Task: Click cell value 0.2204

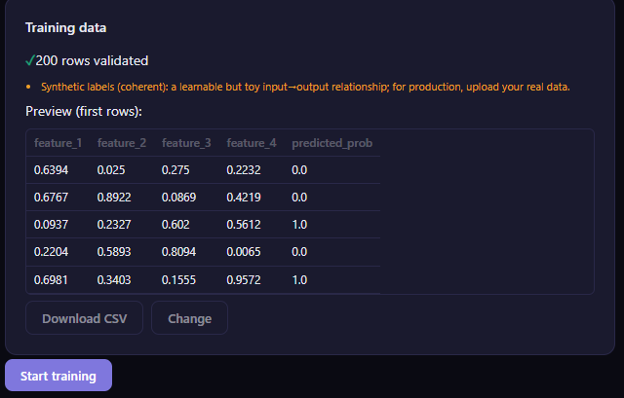Action: tap(52, 252)
